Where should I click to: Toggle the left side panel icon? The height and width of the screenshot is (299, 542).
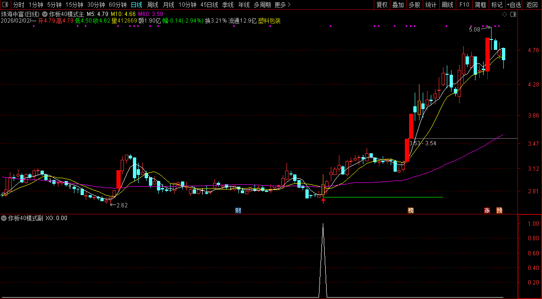[5, 5]
